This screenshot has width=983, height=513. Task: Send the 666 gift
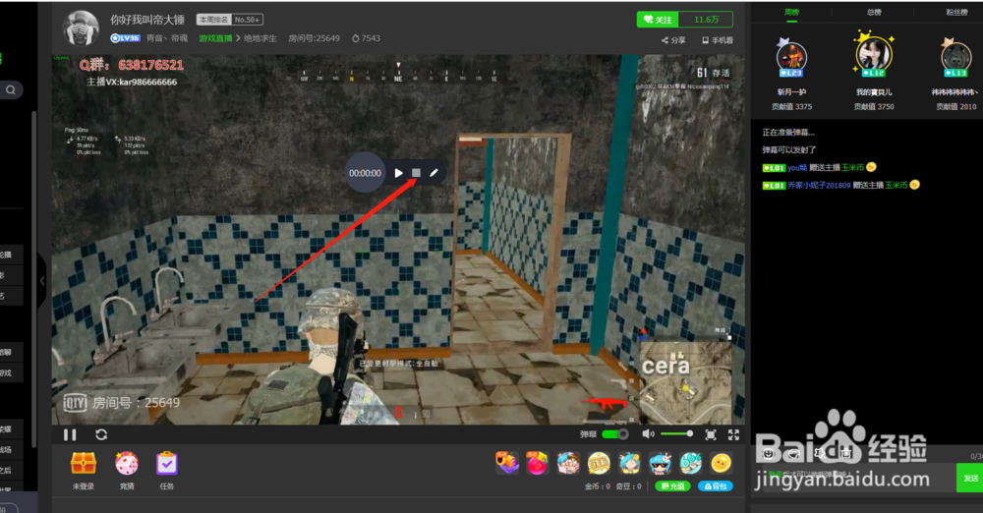coord(691,464)
